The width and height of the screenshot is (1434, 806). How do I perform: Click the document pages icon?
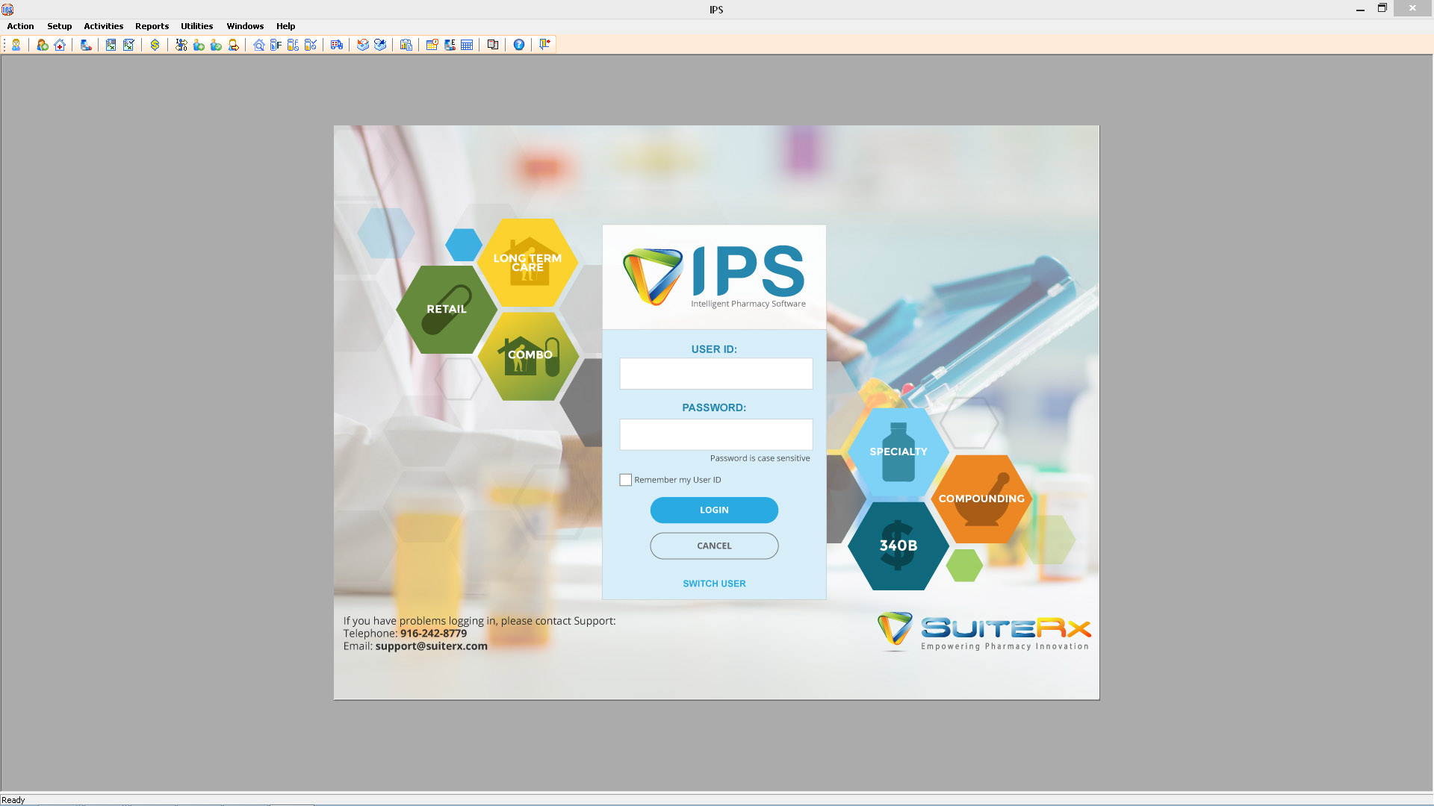pos(492,45)
